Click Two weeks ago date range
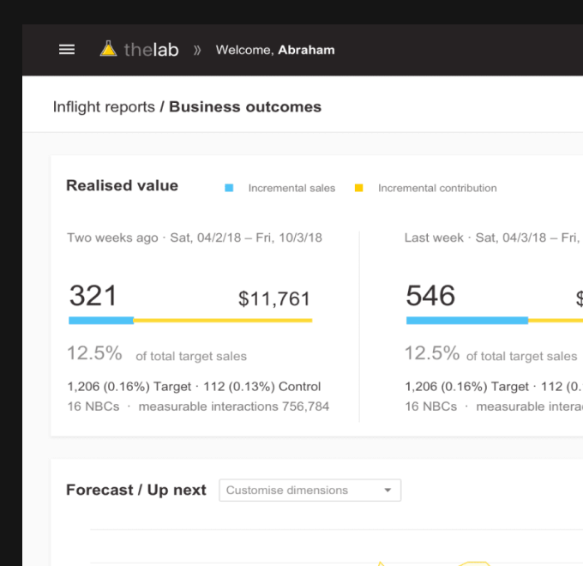The image size is (583, 566). [195, 238]
